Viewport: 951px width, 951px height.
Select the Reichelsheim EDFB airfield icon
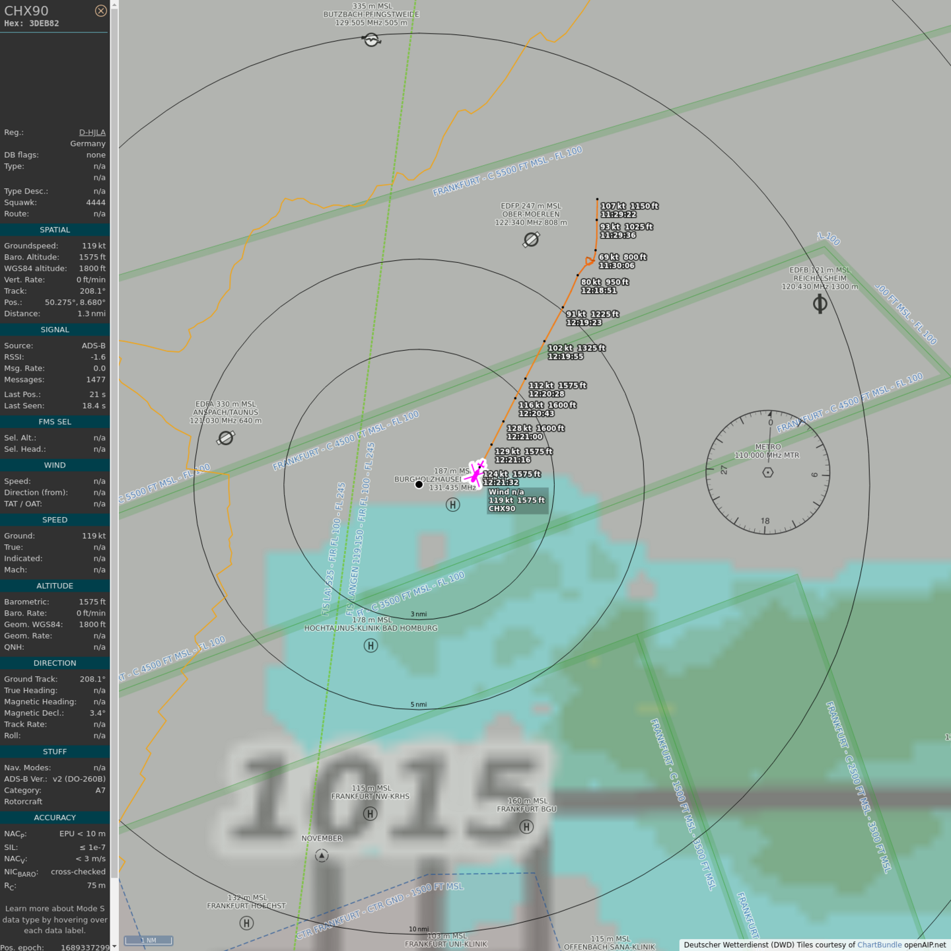tap(820, 304)
